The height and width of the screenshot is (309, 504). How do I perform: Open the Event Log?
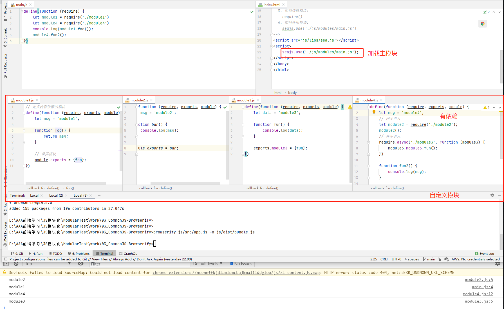[x=484, y=253]
